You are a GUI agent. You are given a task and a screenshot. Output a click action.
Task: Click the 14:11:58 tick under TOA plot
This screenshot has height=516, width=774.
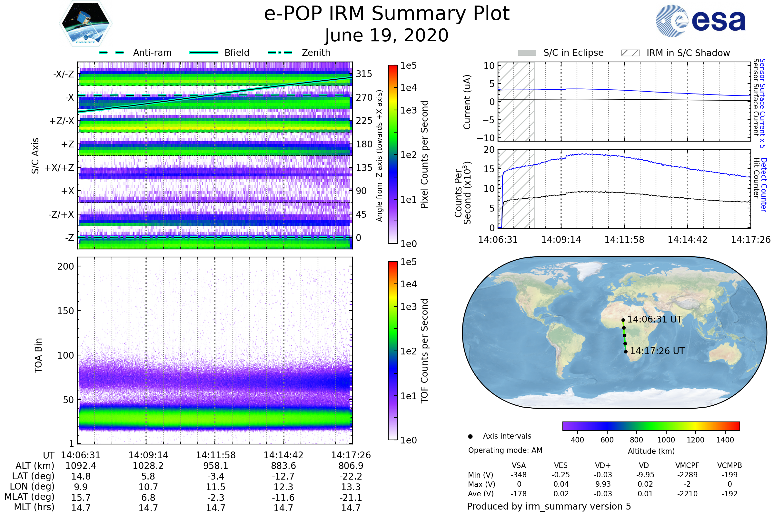(216, 455)
